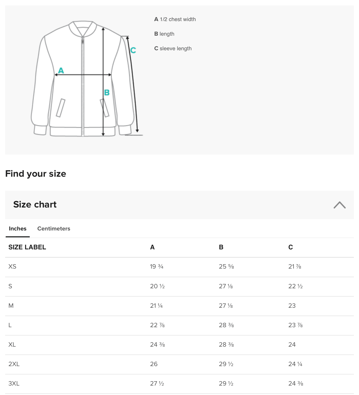This screenshot has height=395, width=359.
Task: Select the XS size row
Action: click(179, 267)
